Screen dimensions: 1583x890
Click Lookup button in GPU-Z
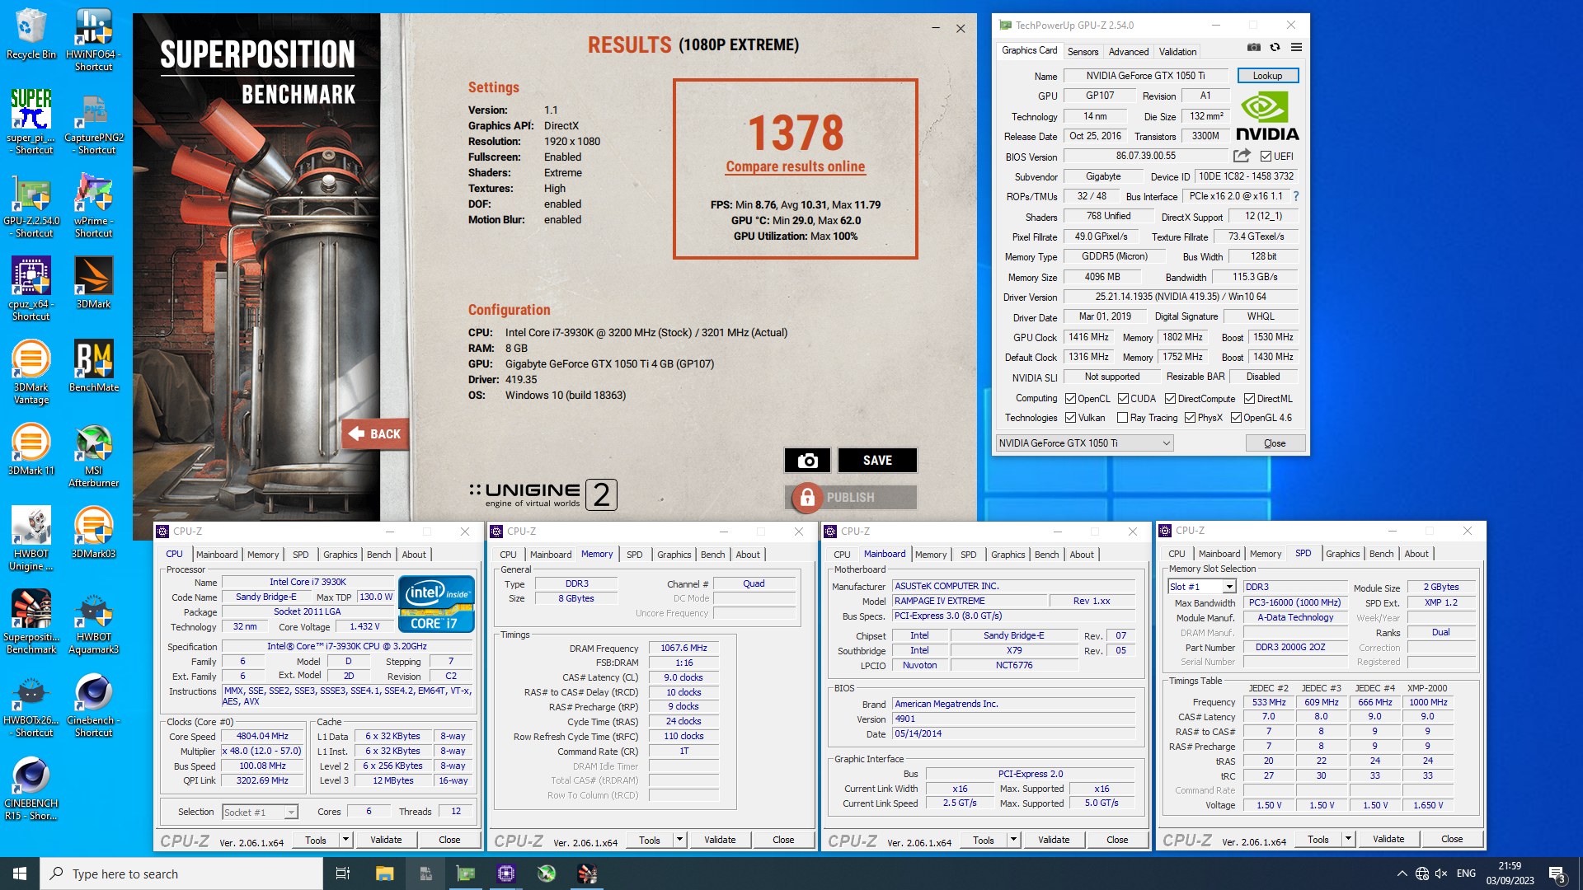click(x=1267, y=76)
